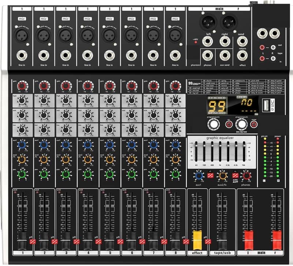Viewport: 293px width, 266px height.
Task: Click the red main left fader
Action: 249,240
